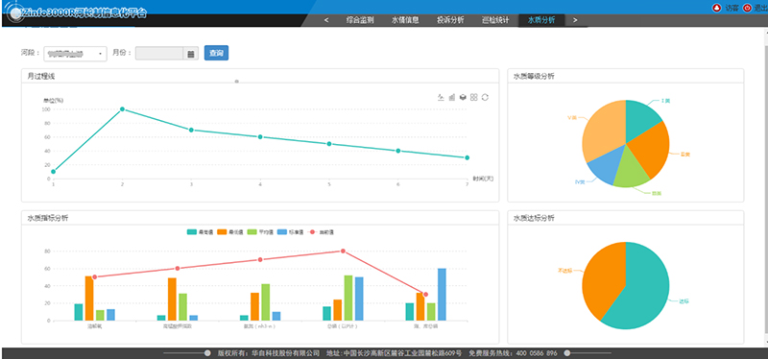Click the 月份 month input field
Viewport: 768px width, 359px height.
(160, 54)
